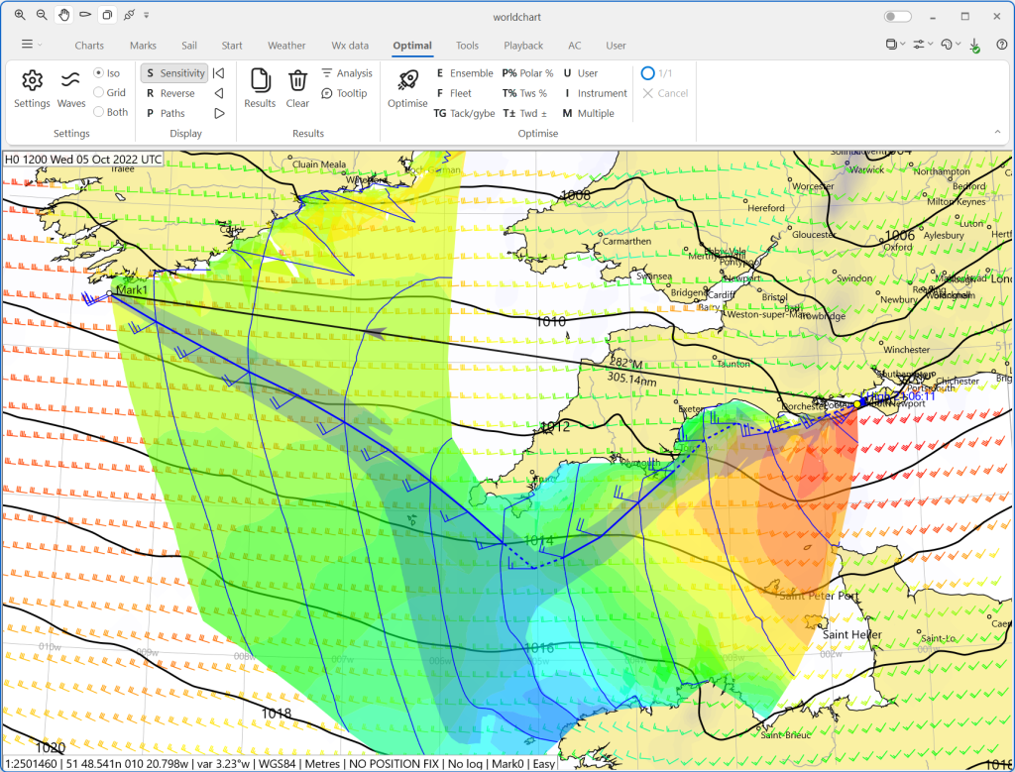Switch to the Weather tab

click(286, 46)
